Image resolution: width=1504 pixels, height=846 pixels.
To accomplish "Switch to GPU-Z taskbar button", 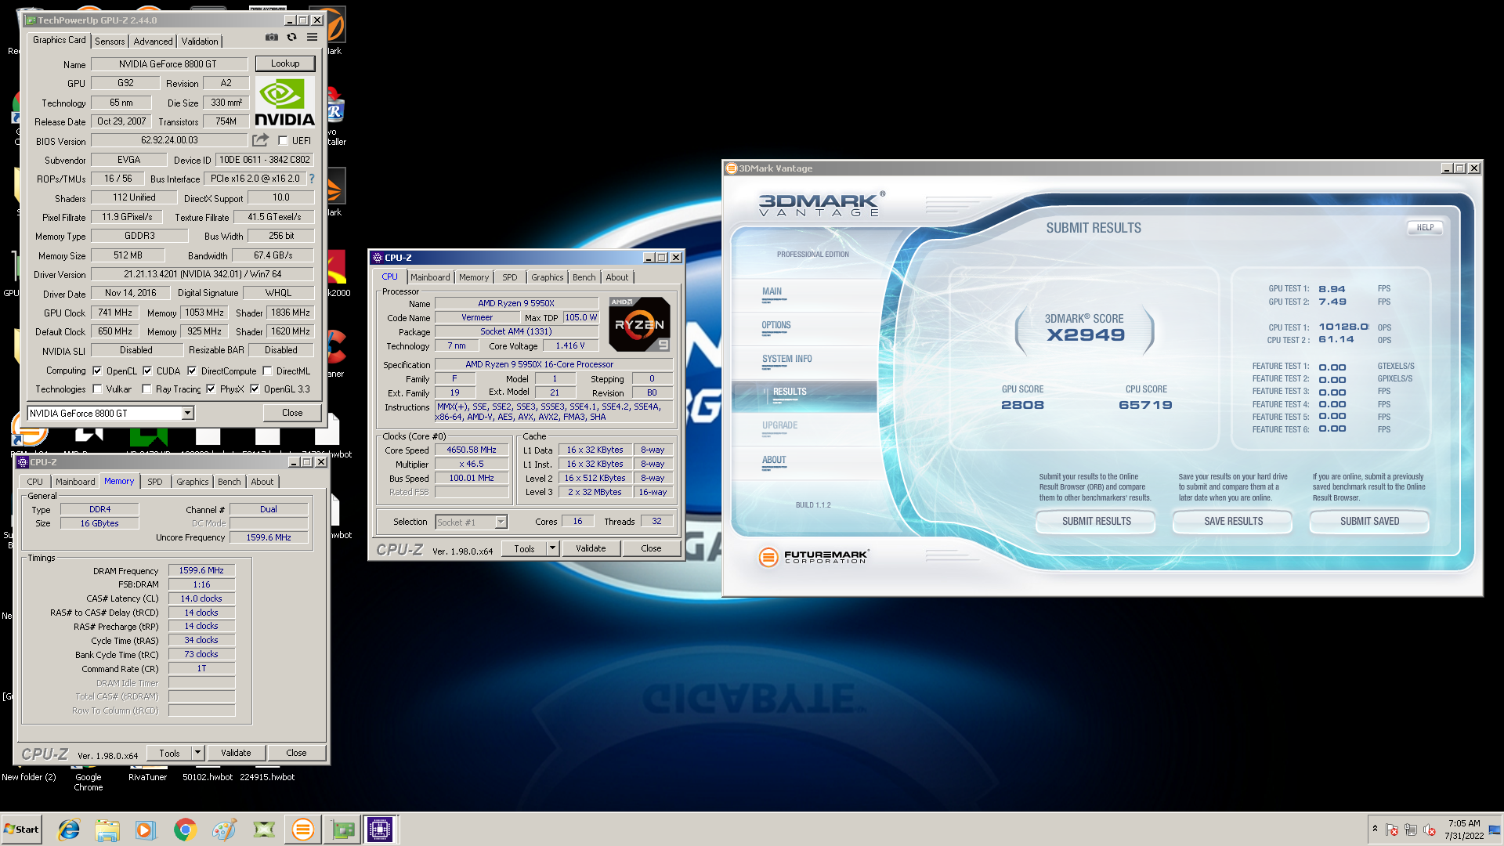I will 342,830.
